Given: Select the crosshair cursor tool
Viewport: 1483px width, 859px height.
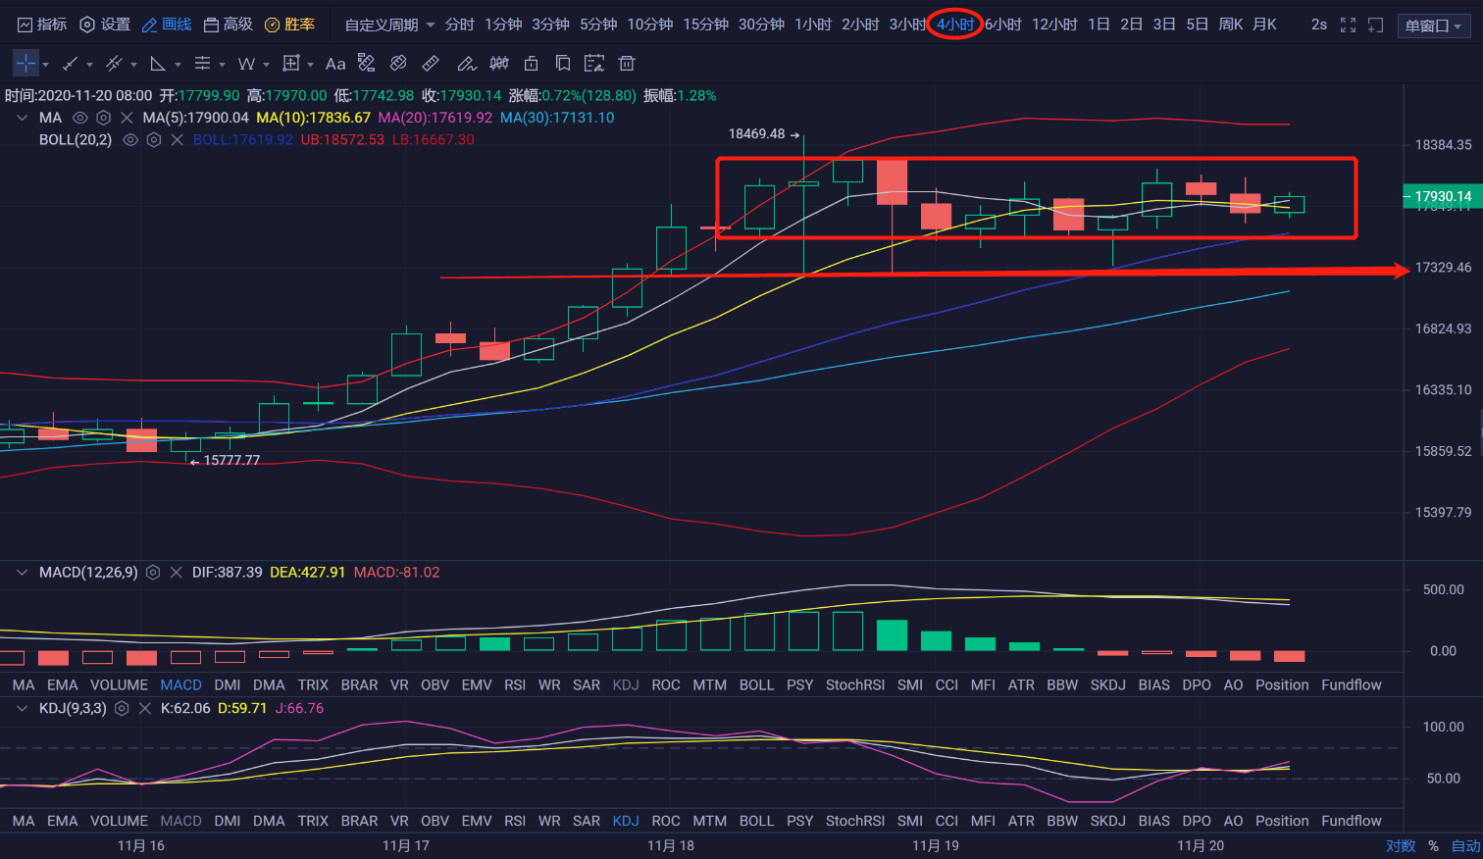Looking at the screenshot, I should click(26, 64).
